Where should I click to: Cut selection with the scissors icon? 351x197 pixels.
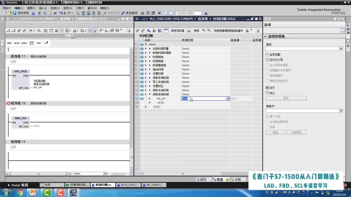point(39,13)
